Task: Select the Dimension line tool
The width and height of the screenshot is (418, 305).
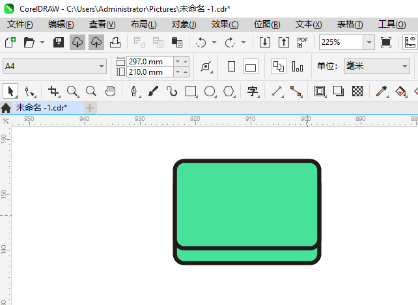Action: (x=277, y=91)
